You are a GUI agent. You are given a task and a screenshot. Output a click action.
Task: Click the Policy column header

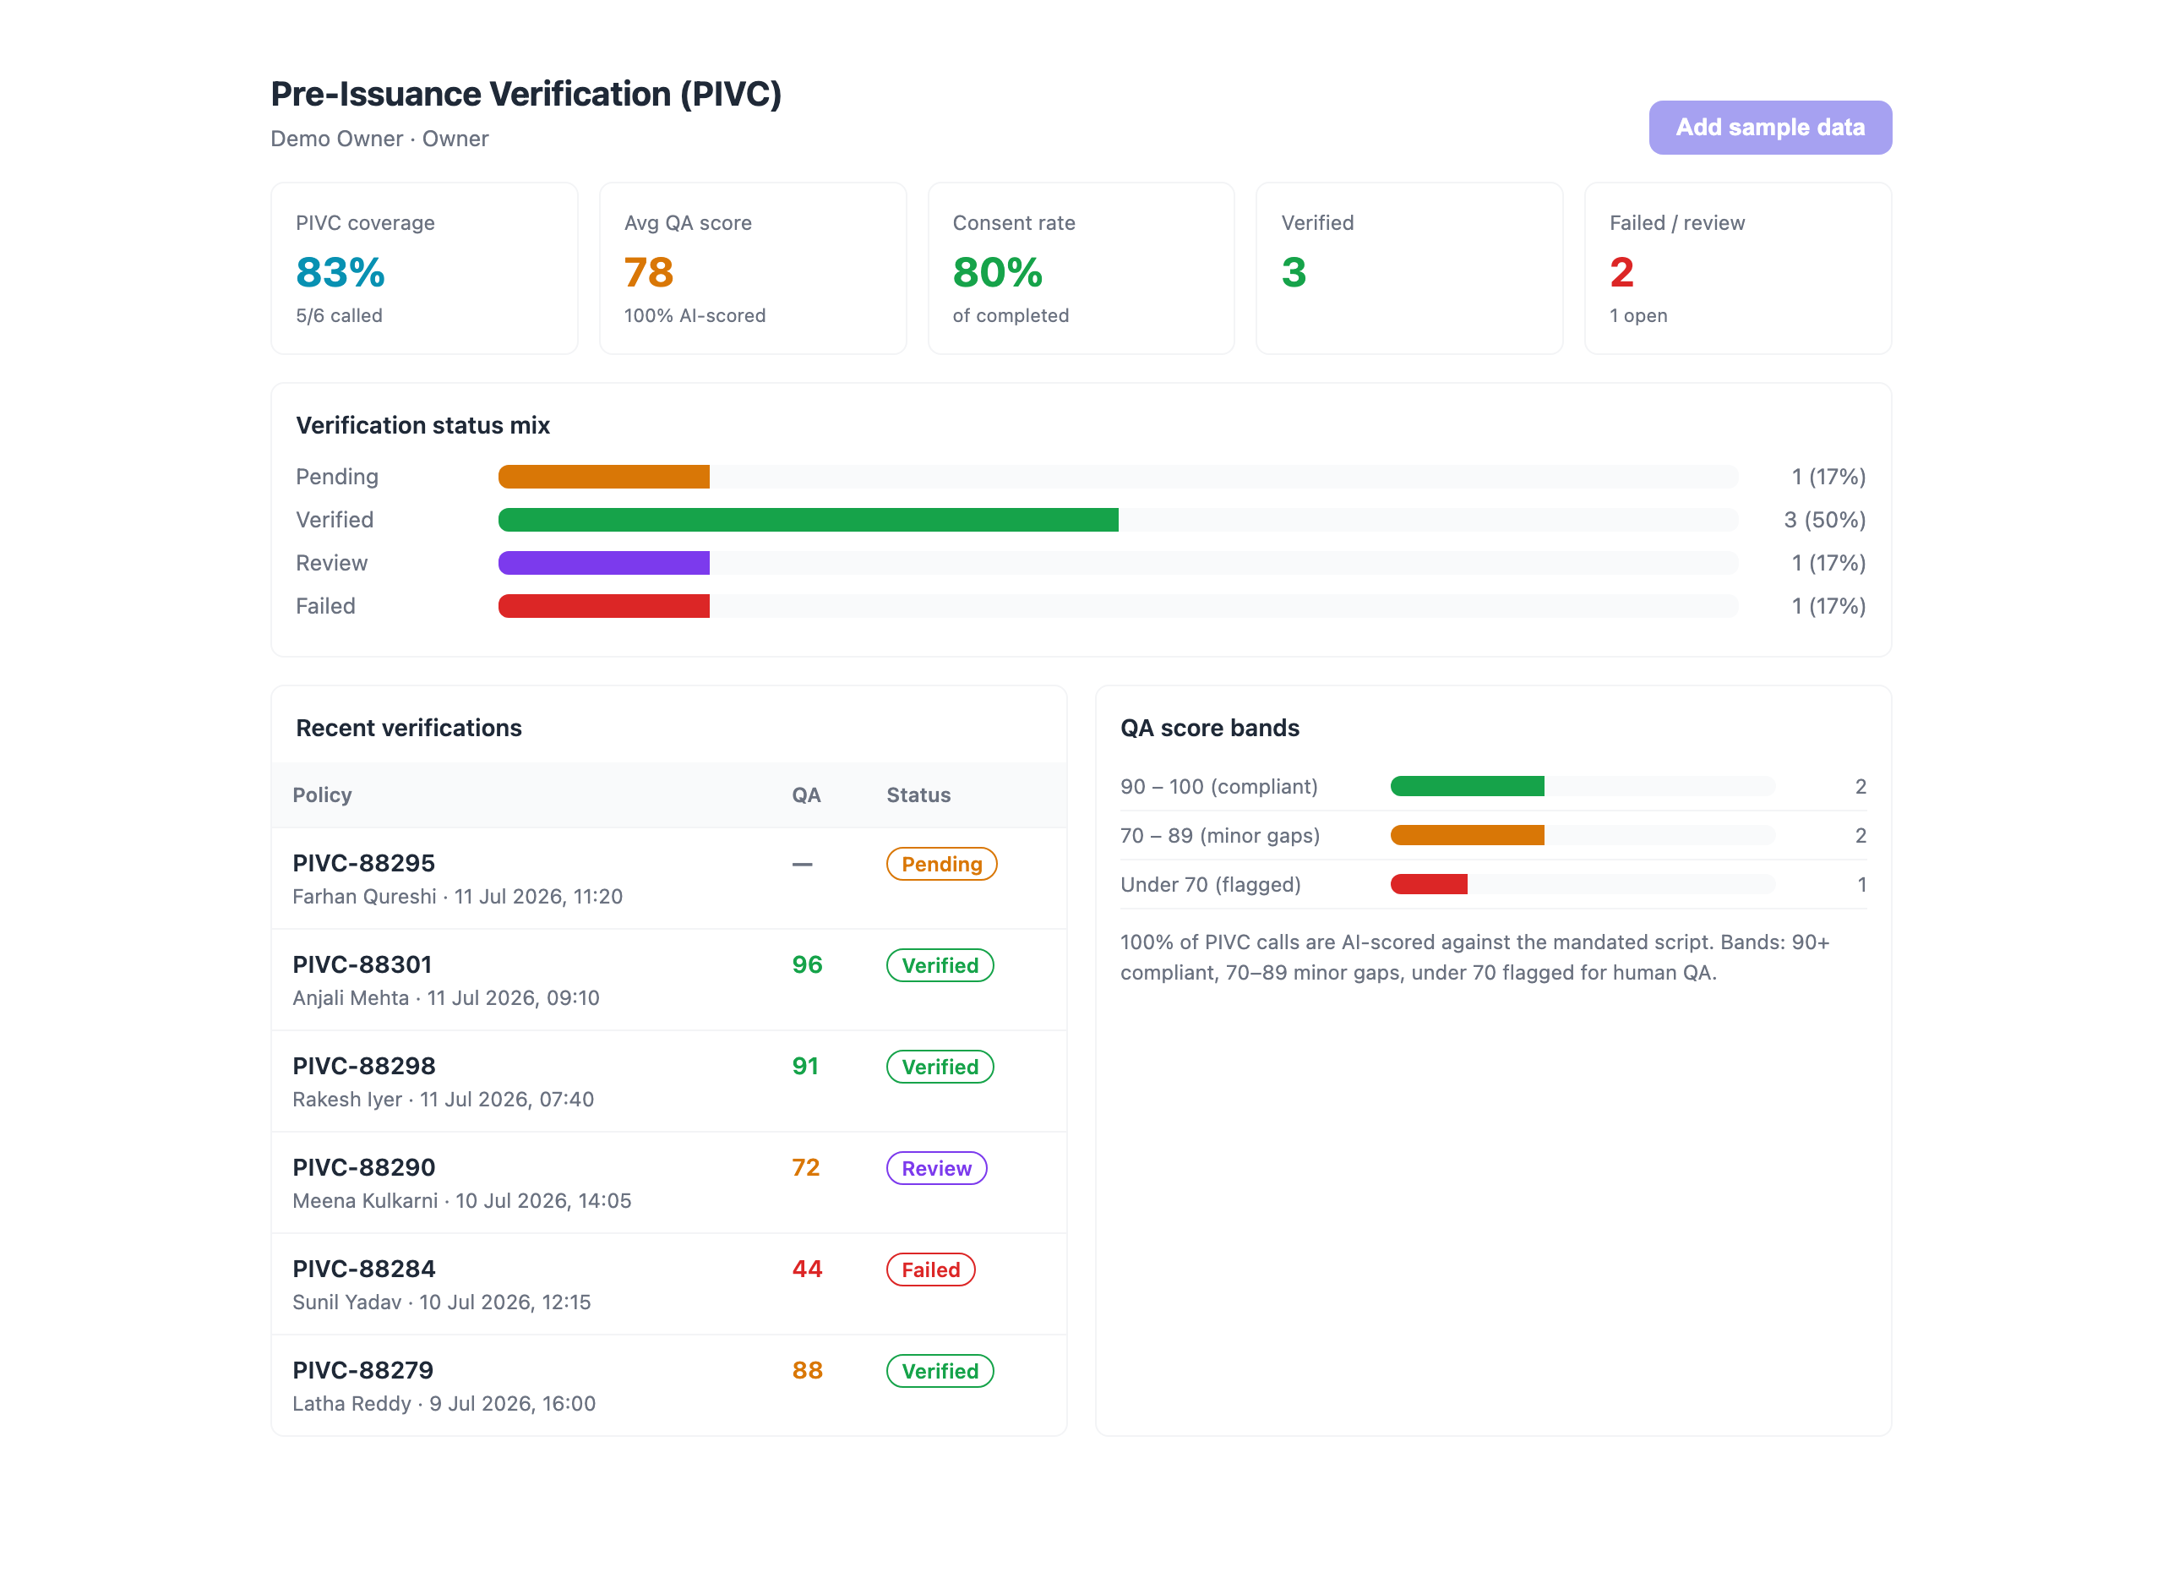(x=322, y=794)
